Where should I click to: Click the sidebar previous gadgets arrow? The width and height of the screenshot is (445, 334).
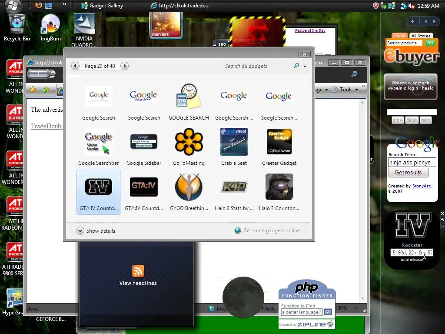426,21
